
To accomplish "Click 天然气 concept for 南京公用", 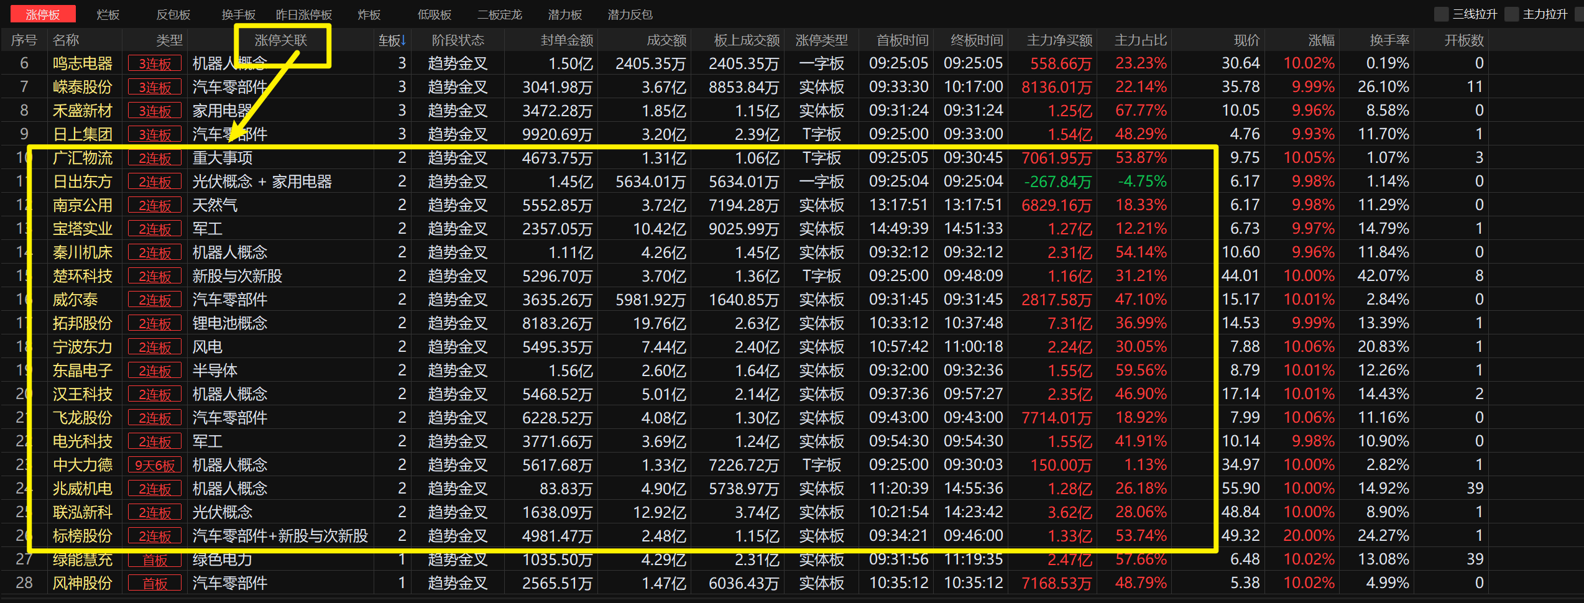I will coord(215,205).
